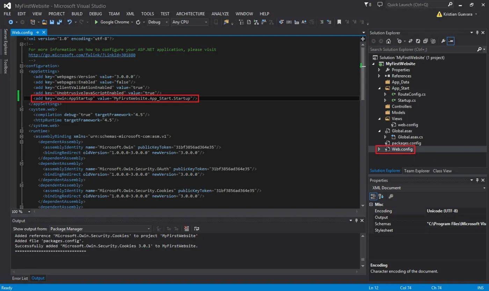Image resolution: width=489 pixels, height=291 pixels.
Task: Click Sync with Active Document icon
Action: click(x=411, y=41)
